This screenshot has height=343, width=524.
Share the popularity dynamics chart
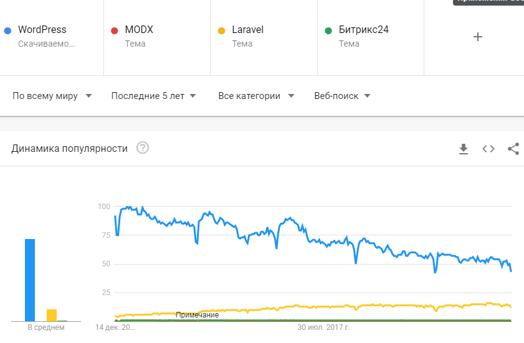(x=513, y=149)
